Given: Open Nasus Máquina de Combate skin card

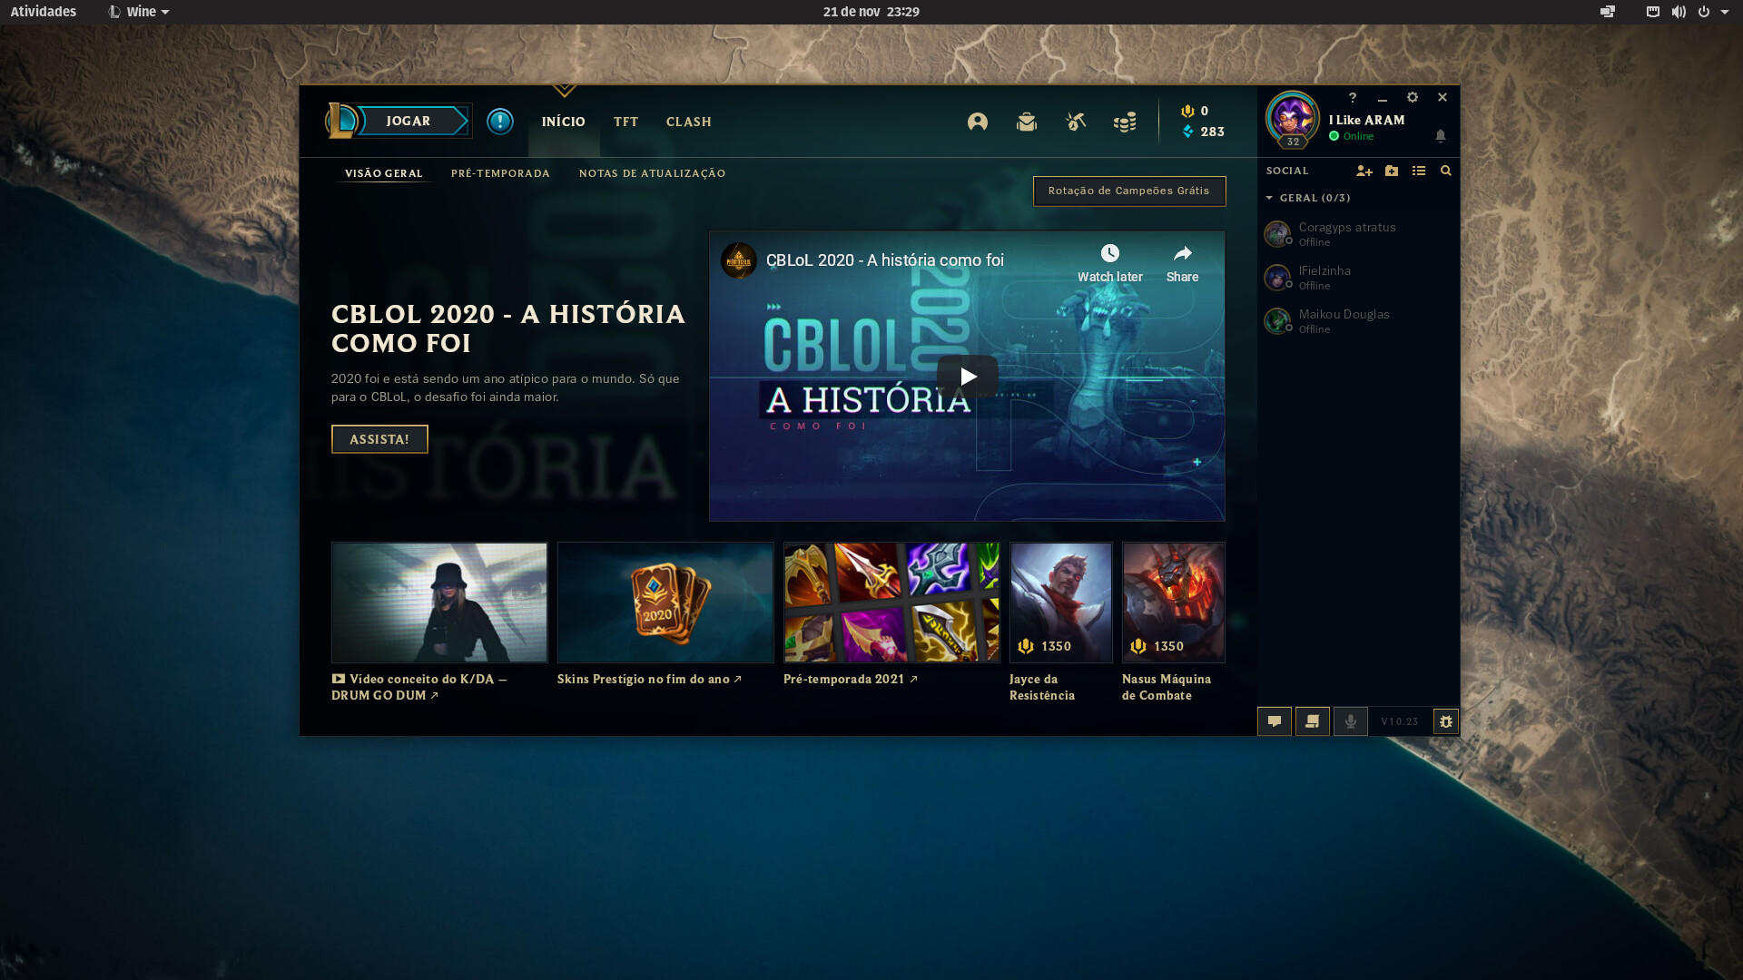Looking at the screenshot, I should [x=1173, y=603].
